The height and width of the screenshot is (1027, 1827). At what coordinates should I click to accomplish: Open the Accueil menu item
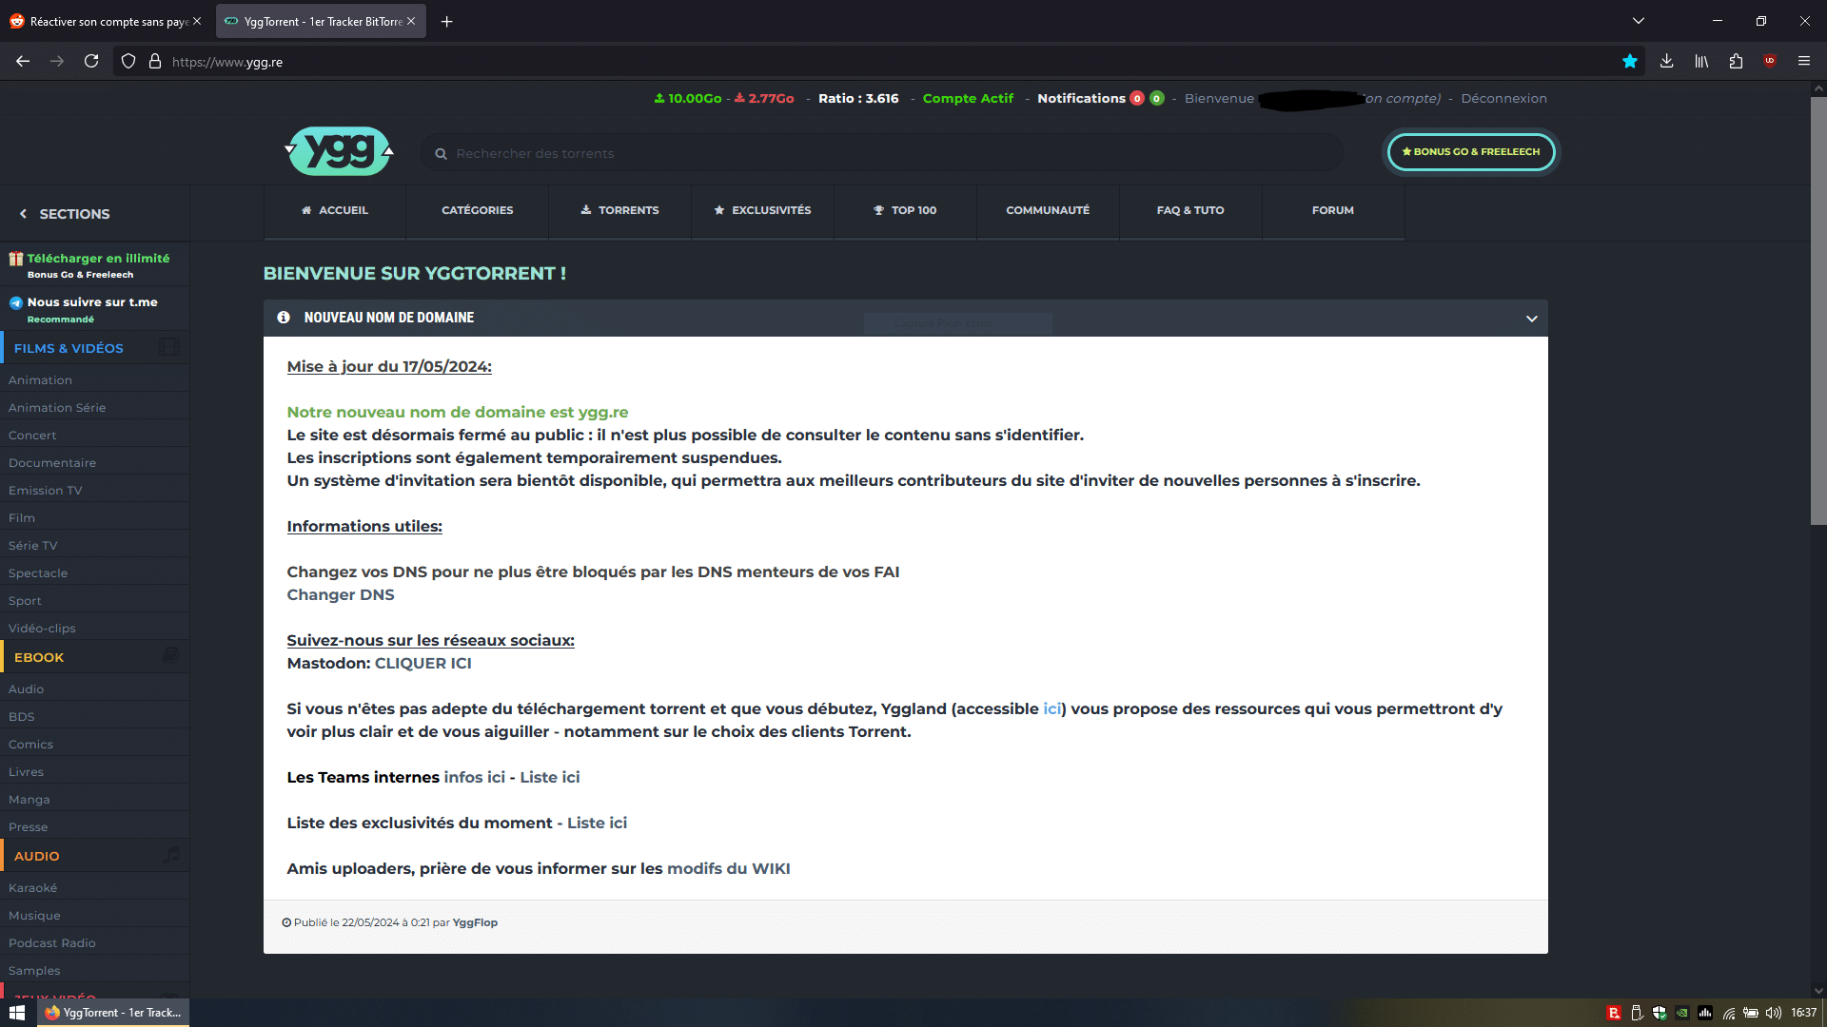[x=335, y=210]
